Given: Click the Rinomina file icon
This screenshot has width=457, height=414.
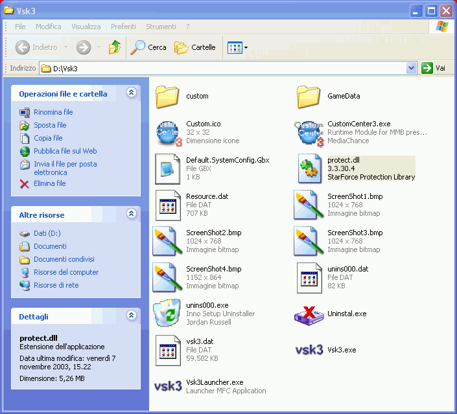Looking at the screenshot, I should (25, 113).
